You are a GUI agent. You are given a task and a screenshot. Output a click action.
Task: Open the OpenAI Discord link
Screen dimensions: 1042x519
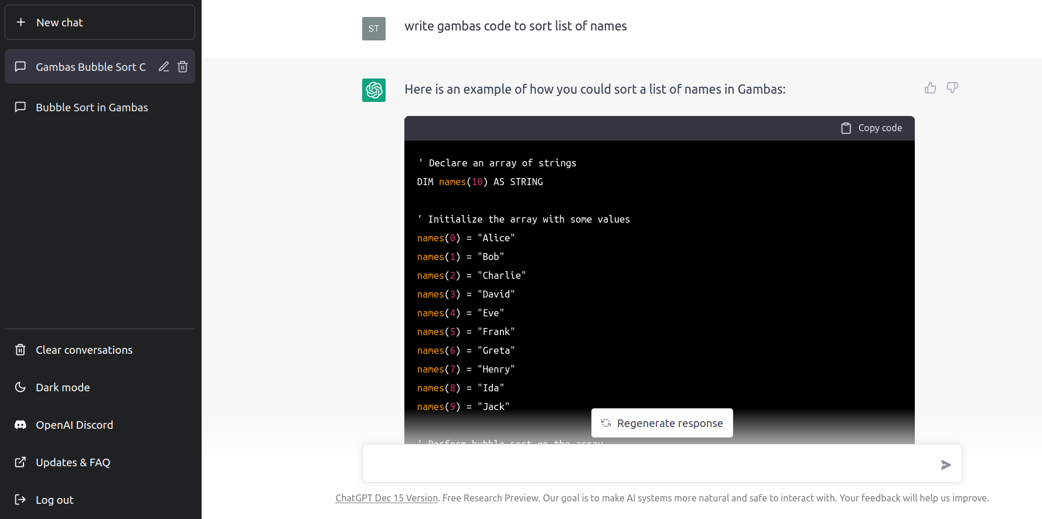tap(74, 425)
